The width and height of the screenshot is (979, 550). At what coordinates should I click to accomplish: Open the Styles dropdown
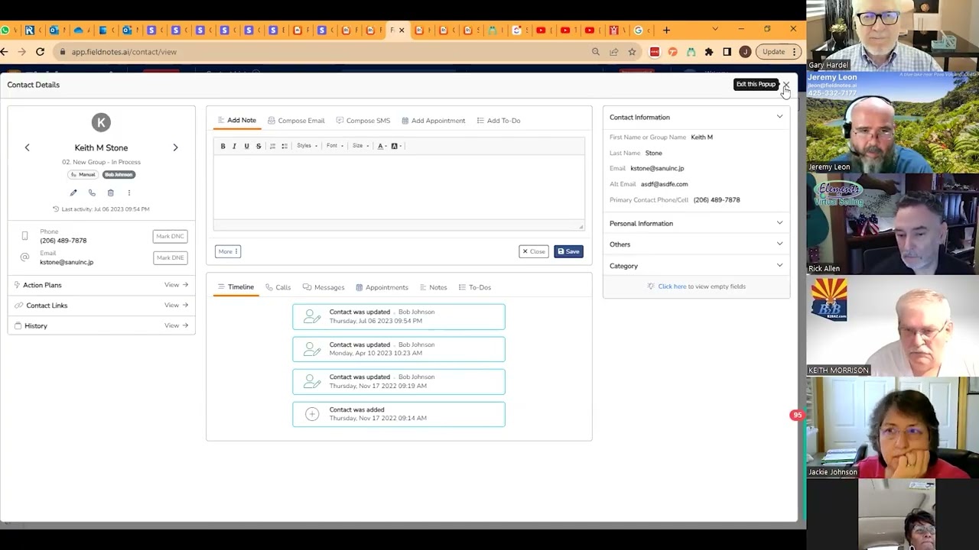tap(307, 146)
